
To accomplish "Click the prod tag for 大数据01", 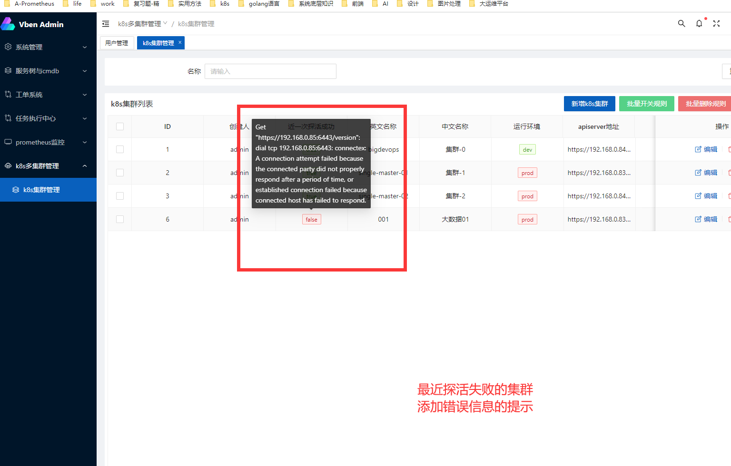I will pos(527,219).
